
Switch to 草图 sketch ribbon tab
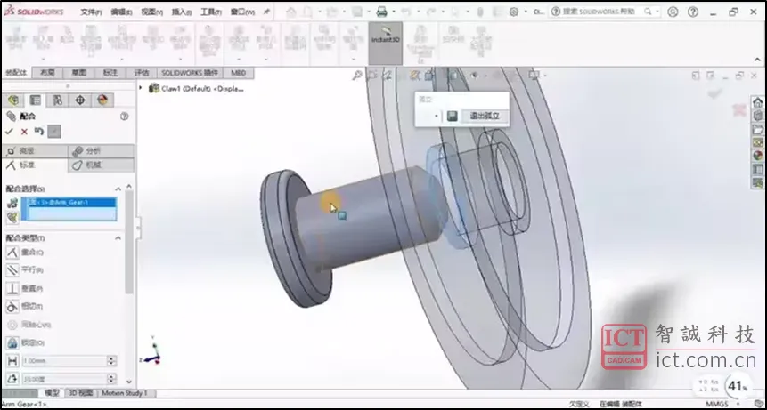point(78,73)
